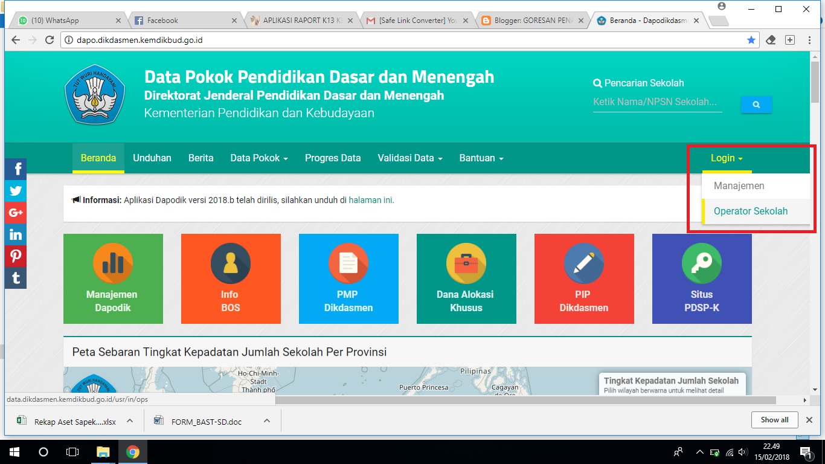
Task: Go back to previous page
Action: (16, 40)
